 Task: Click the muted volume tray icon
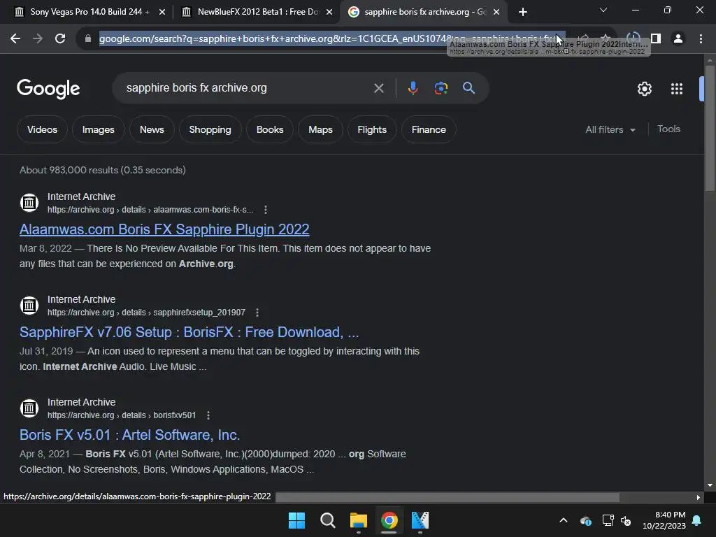626,520
